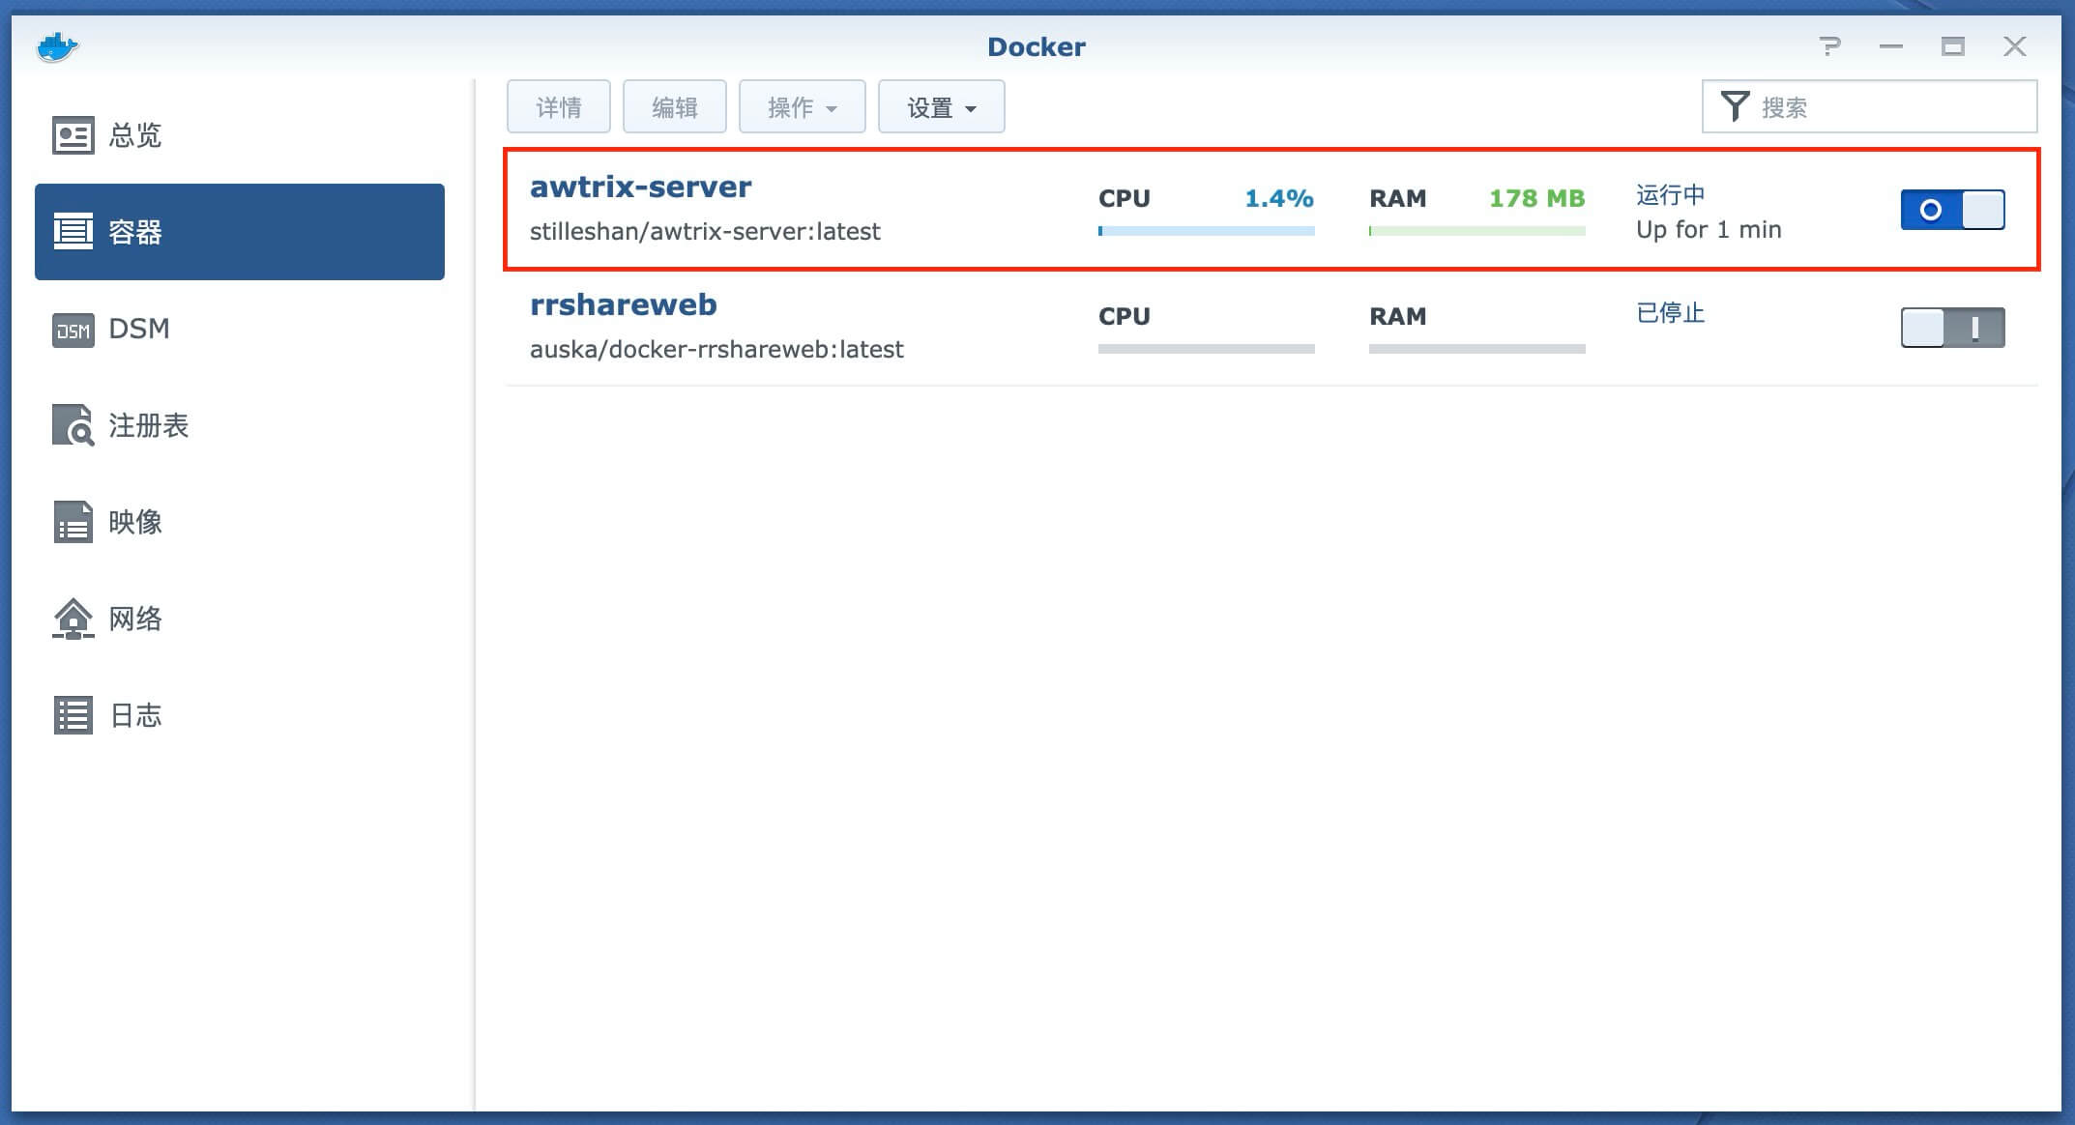Click the filter funnel icon in search
This screenshot has height=1125, width=2075.
1735,106
